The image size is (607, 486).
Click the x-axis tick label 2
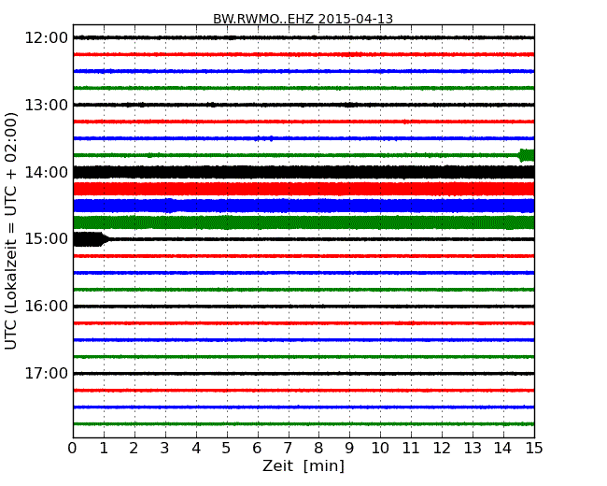pyautogui.click(x=134, y=449)
